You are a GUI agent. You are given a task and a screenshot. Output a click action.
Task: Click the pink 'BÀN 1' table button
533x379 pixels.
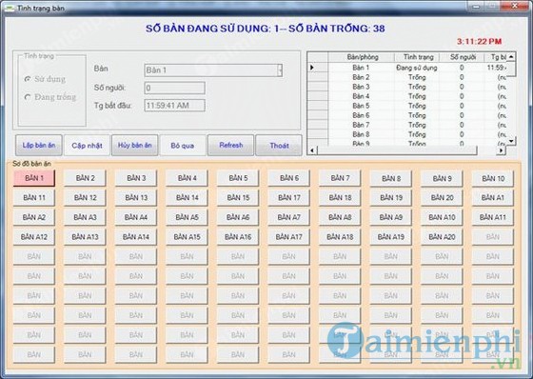pos(34,178)
